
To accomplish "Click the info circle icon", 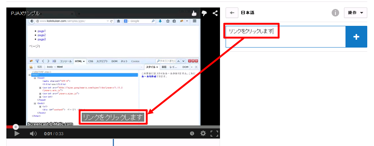I will pos(335,13).
